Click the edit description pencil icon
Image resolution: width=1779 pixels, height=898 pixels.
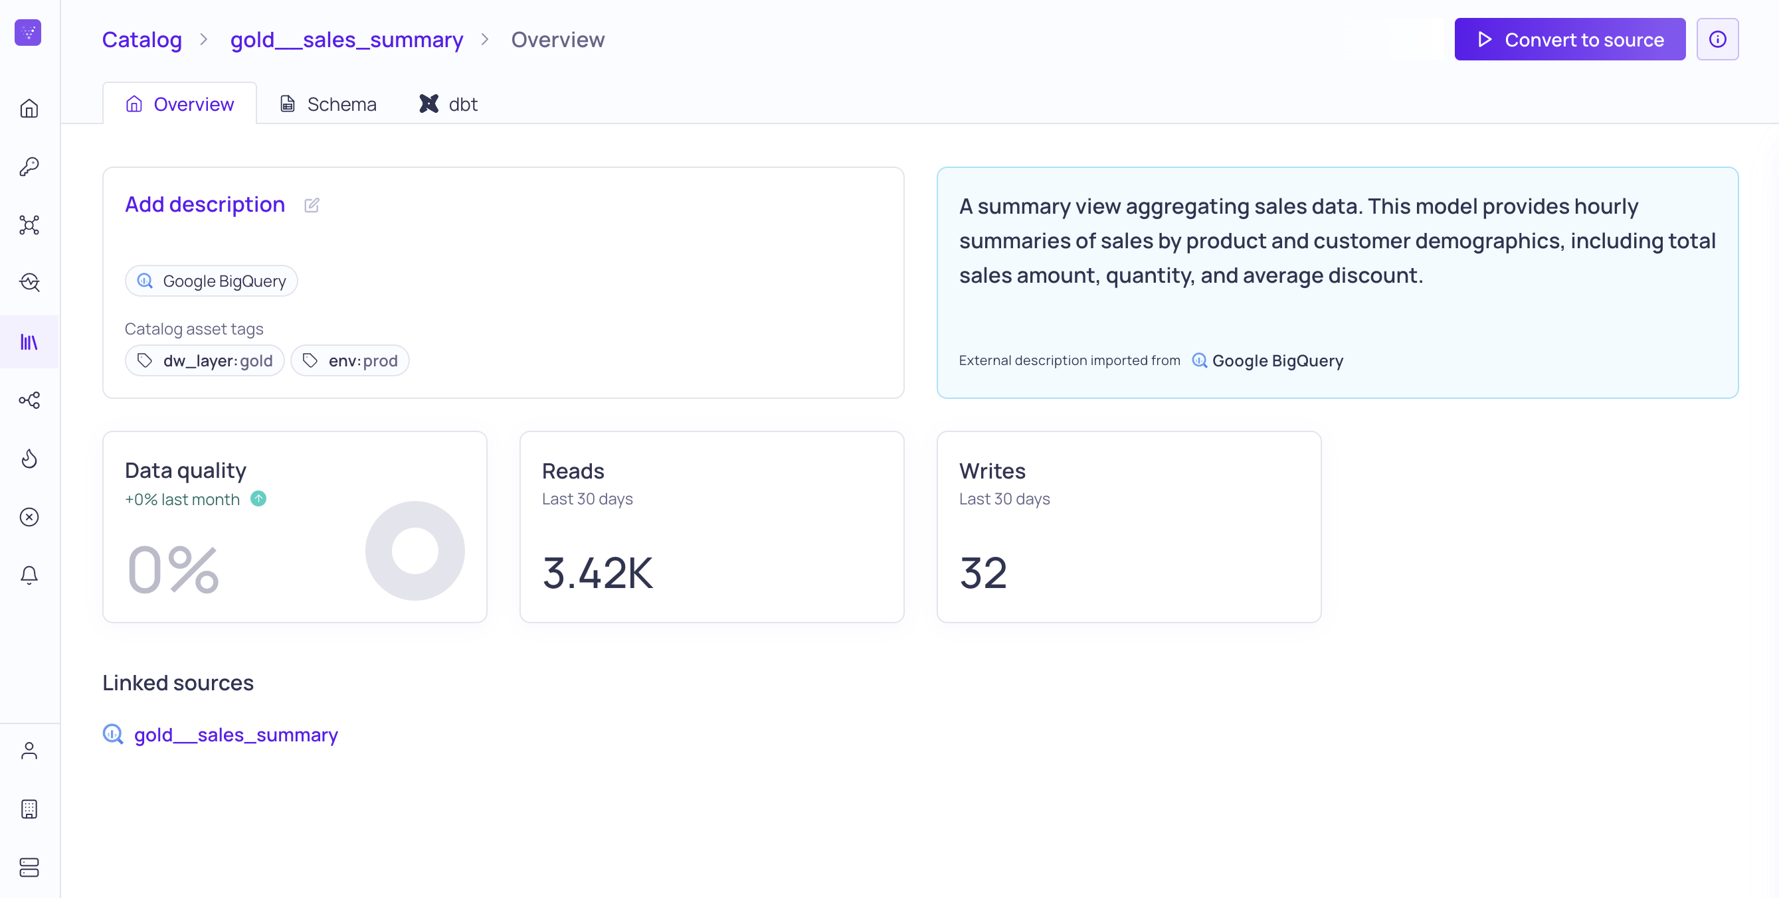(312, 205)
